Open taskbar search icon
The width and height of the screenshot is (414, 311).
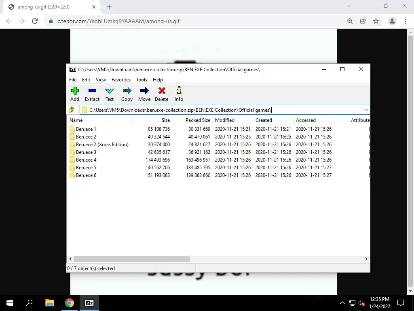pyautogui.click(x=29, y=303)
